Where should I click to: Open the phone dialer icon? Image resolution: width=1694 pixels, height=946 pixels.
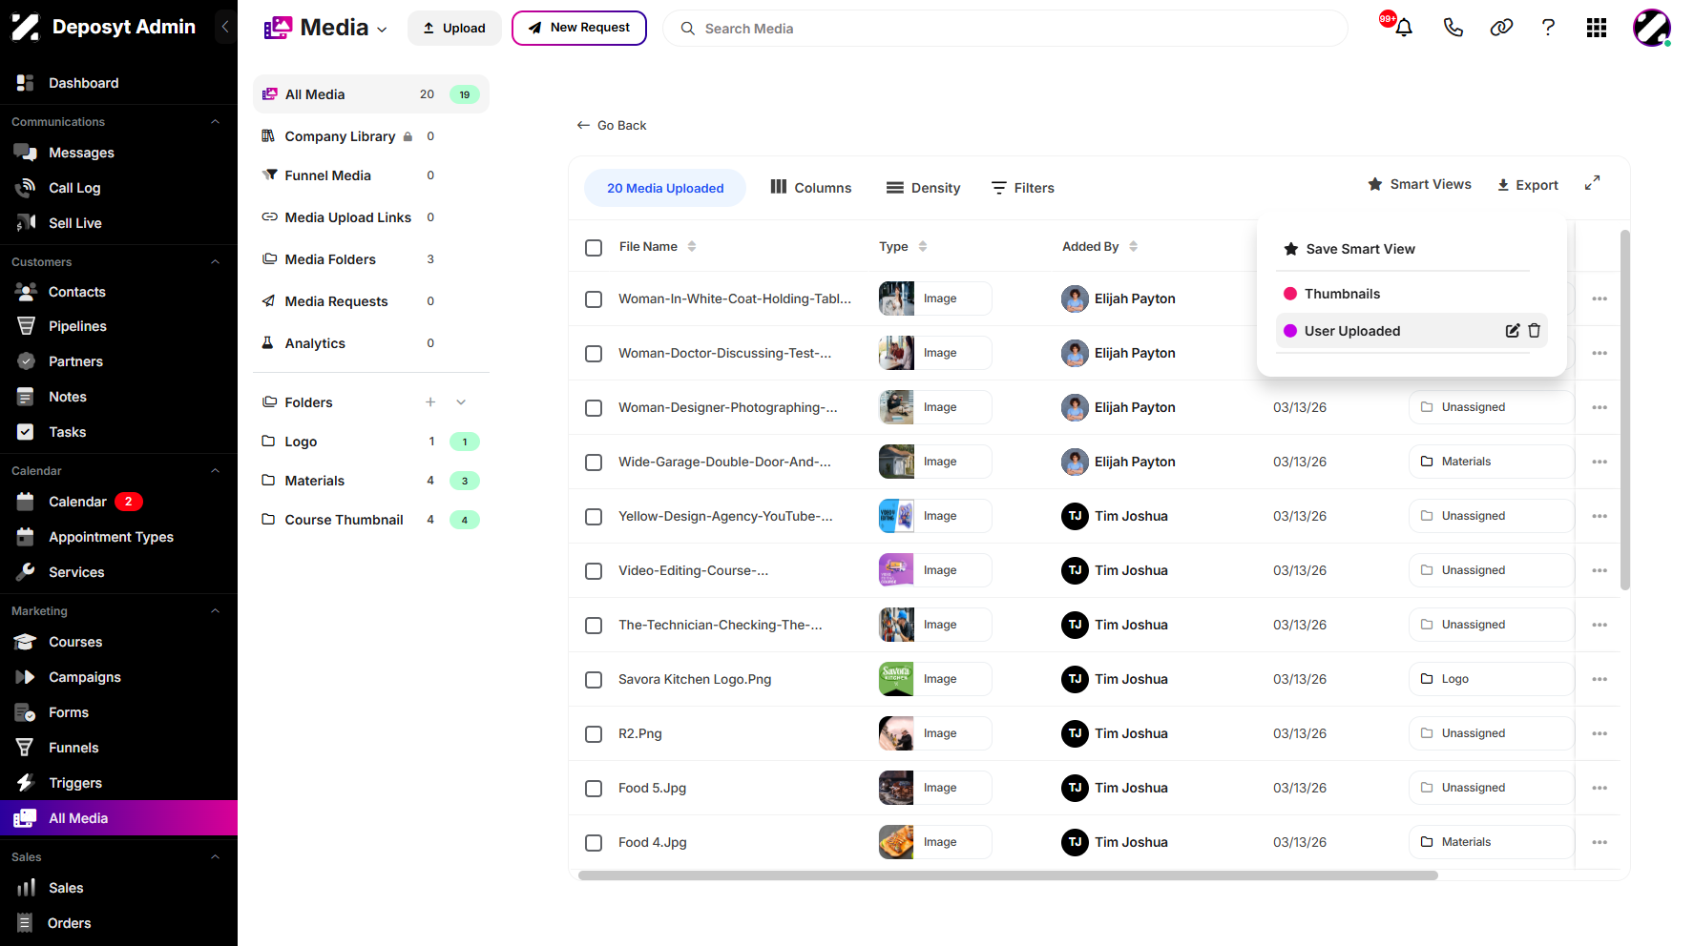pos(1453,28)
